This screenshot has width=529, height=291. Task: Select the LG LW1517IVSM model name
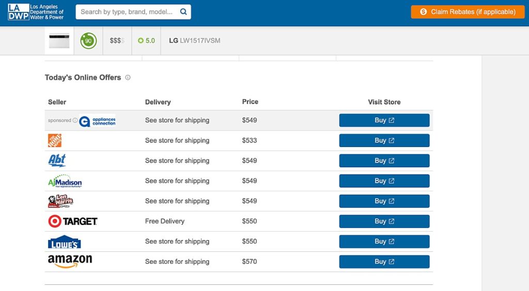(195, 41)
